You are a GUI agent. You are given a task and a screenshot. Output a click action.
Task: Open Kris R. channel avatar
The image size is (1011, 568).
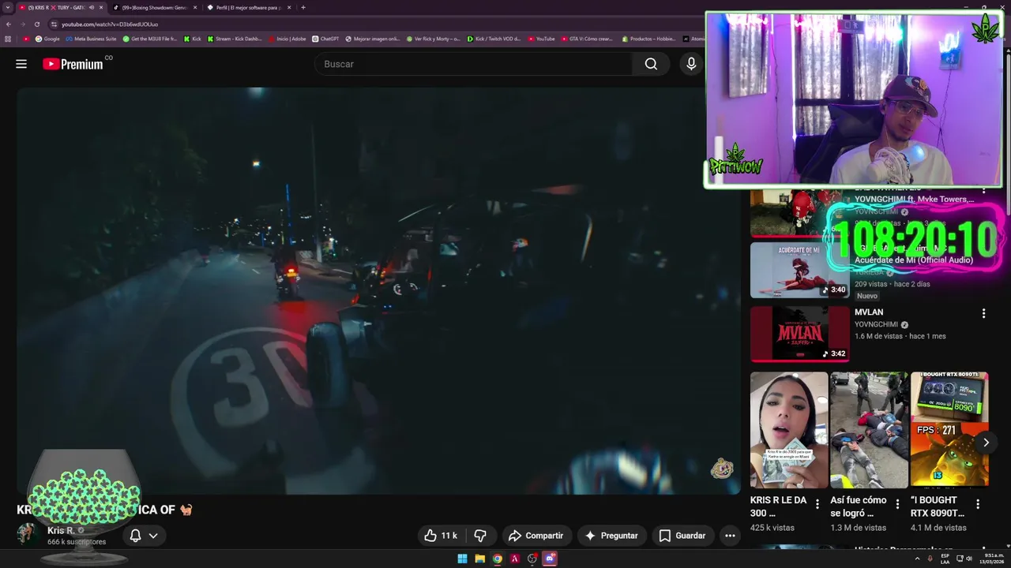[x=28, y=535]
